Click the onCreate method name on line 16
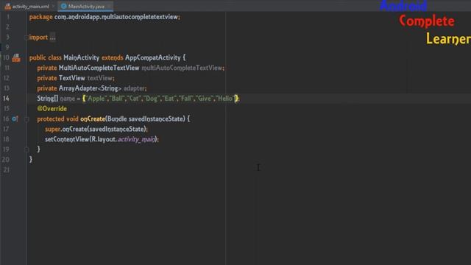 (x=93, y=119)
